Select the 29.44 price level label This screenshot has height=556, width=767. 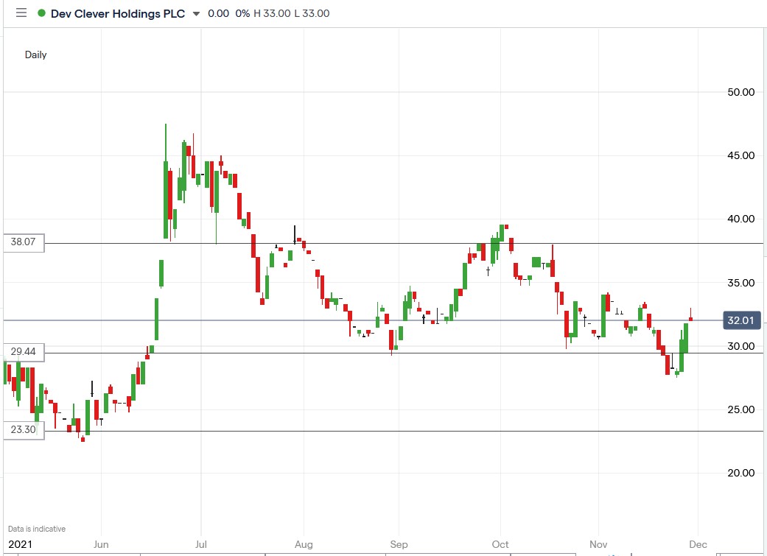pos(24,352)
